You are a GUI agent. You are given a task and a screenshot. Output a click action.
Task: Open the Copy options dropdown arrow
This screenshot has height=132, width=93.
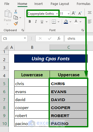[20, 18]
